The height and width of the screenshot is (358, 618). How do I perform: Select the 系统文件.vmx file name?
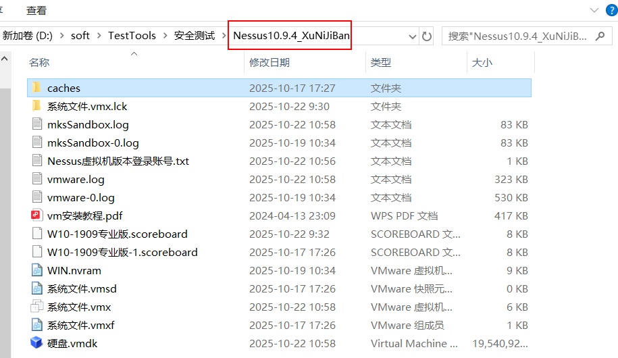pyautogui.click(x=79, y=307)
